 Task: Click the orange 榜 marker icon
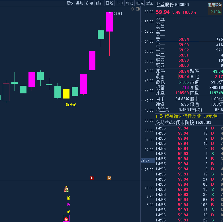click(109, 178)
